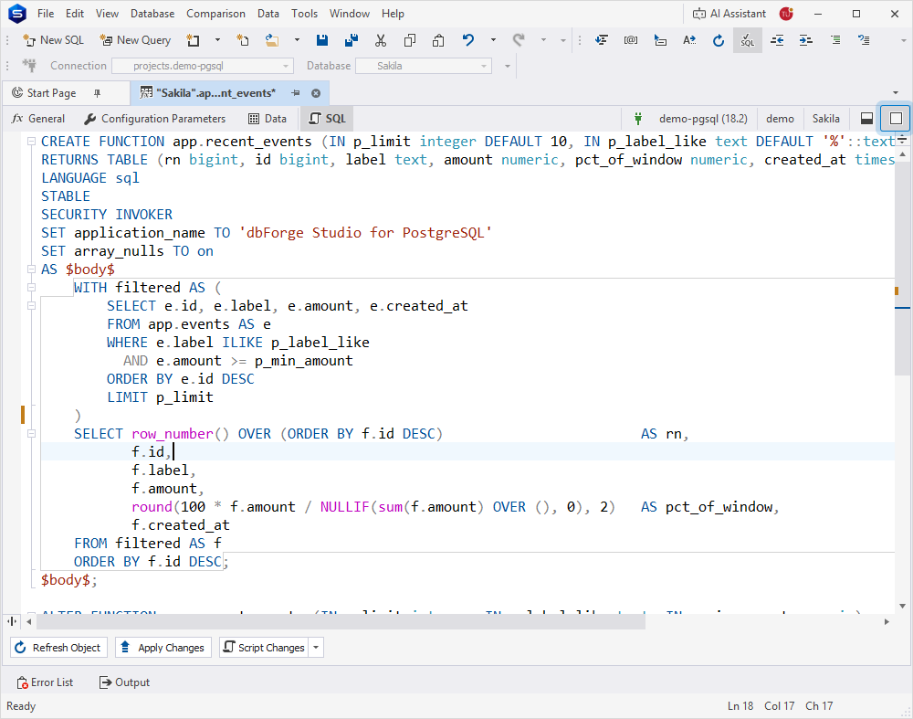This screenshot has height=719, width=913.
Task: Switch to the split horizontal view layout
Action: point(867,119)
